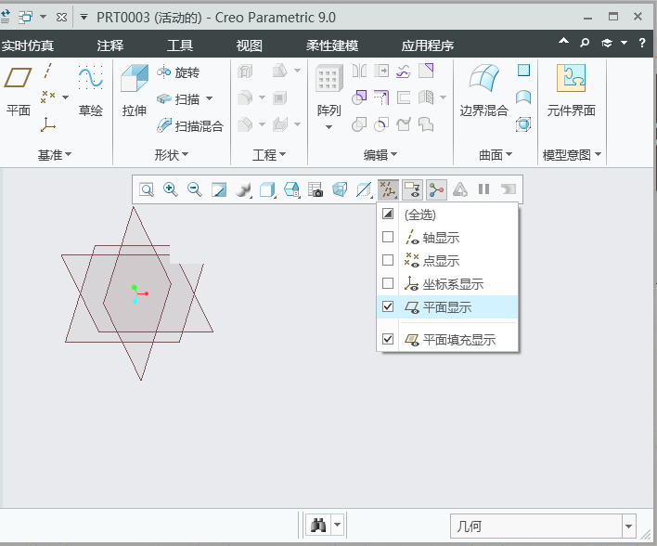
Task: Click the Close Window icon in quick access
Action: (x=61, y=18)
